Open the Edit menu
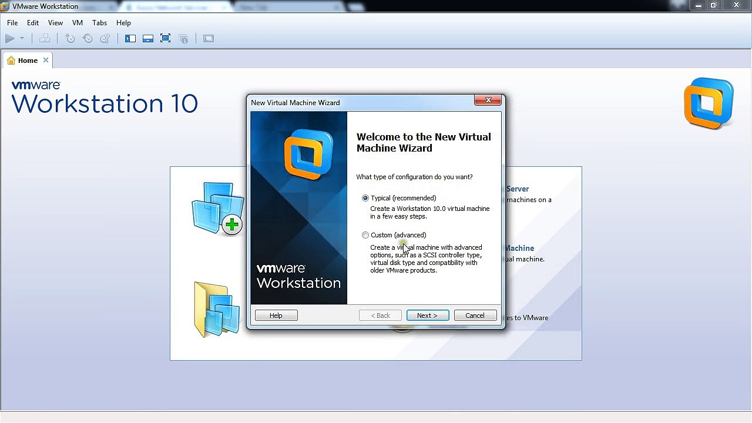752x423 pixels. (33, 23)
